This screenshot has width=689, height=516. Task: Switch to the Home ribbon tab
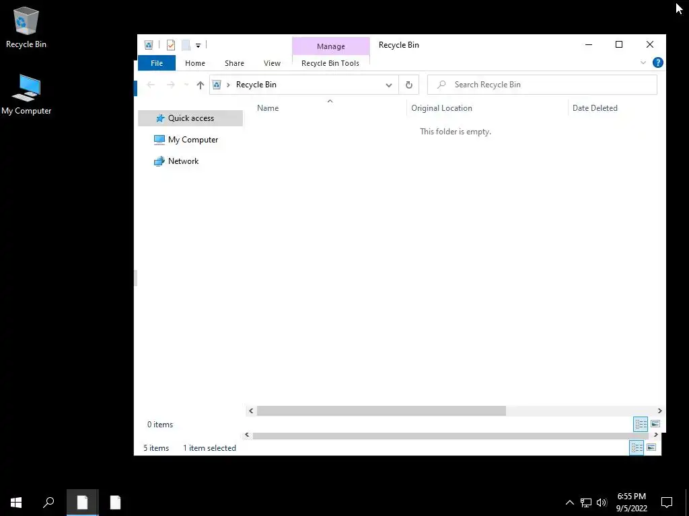[194, 63]
